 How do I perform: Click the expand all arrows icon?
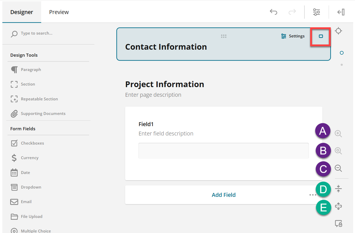coord(338,206)
